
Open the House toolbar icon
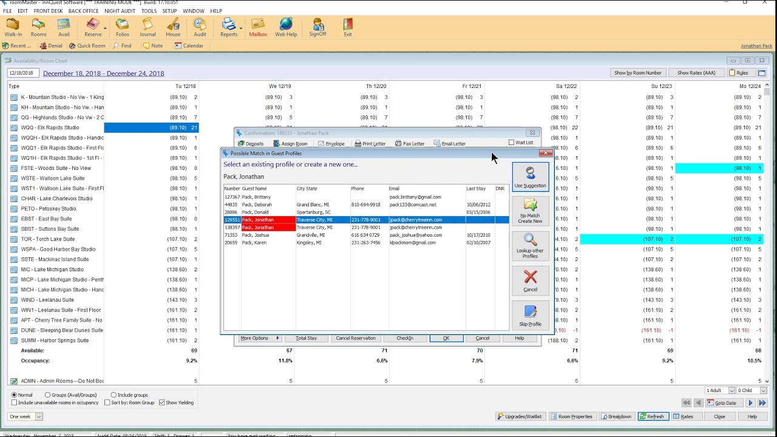coord(173,27)
